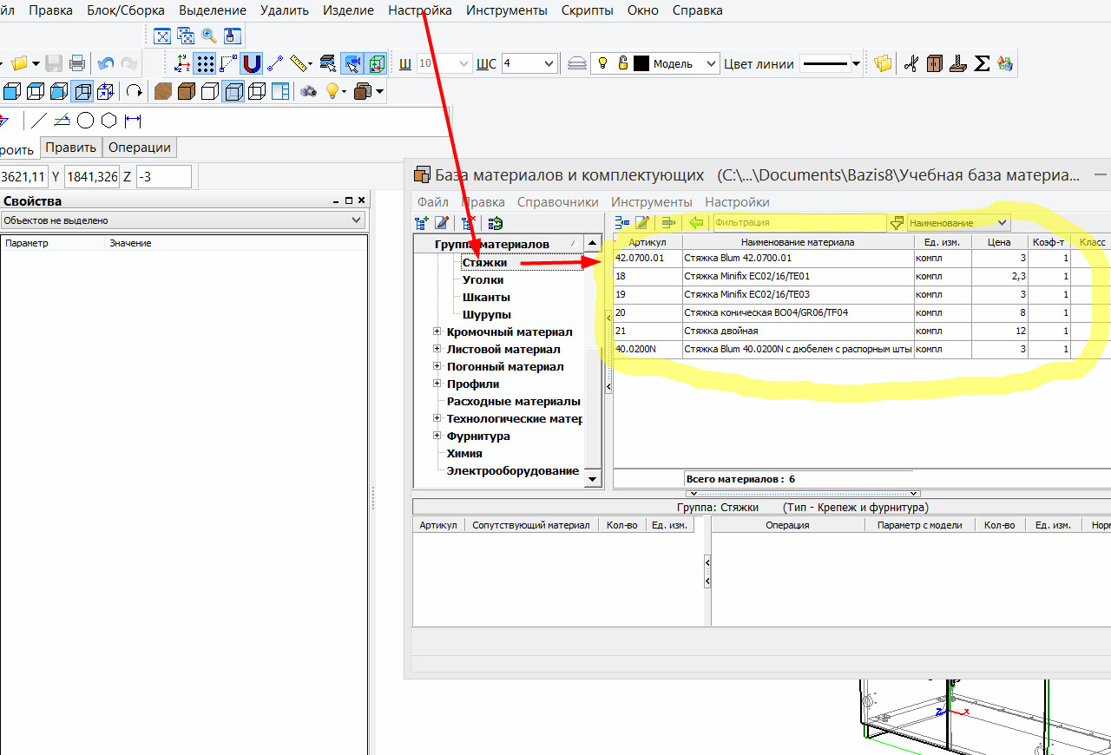Click the black layer color swatch
Image resolution: width=1111 pixels, height=755 pixels.
[x=641, y=63]
